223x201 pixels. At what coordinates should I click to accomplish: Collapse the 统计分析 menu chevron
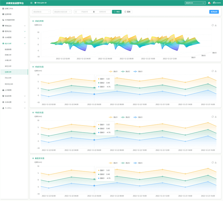(25, 44)
